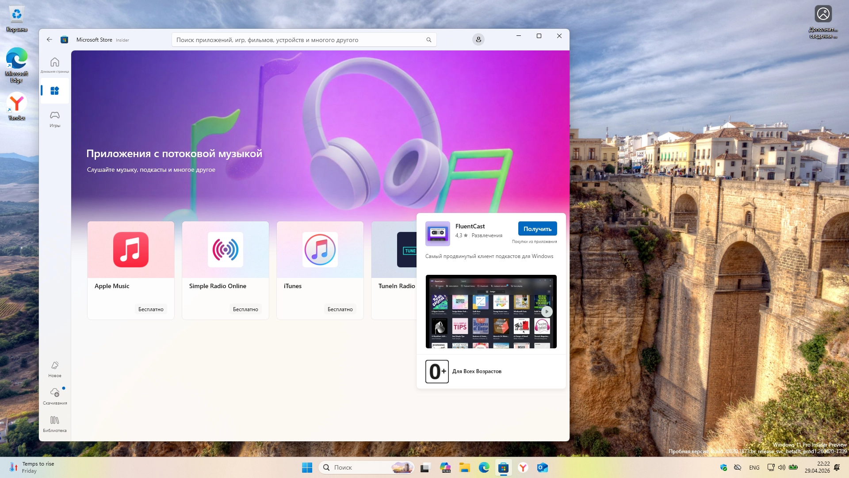849x478 pixels.
Task: Open the Windows Start menu
Action: tap(307, 467)
